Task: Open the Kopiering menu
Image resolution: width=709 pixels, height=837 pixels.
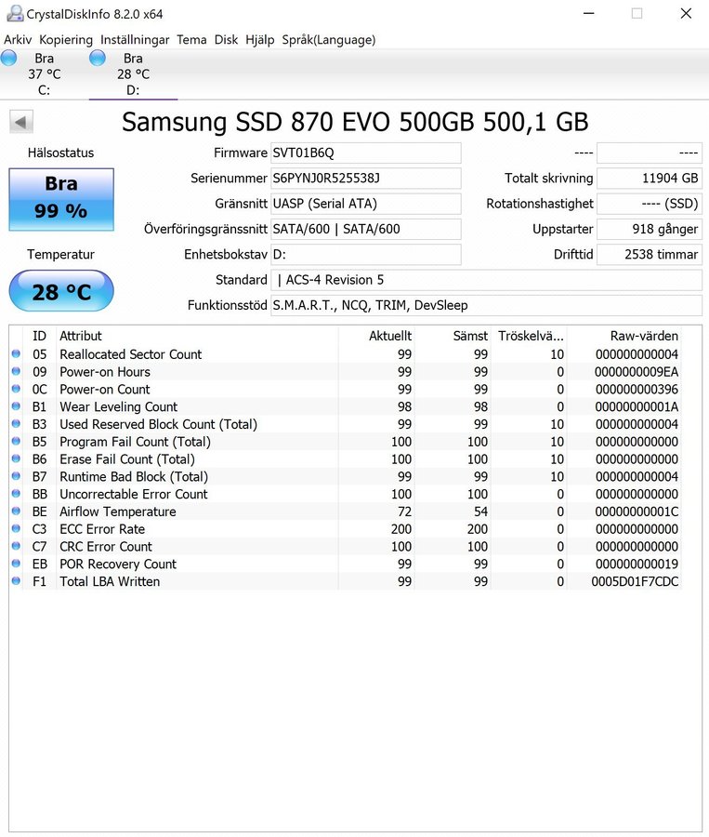Action: 66,39
